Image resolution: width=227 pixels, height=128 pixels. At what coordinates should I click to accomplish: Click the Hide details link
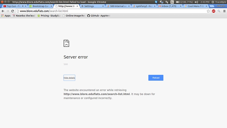click(x=69, y=78)
